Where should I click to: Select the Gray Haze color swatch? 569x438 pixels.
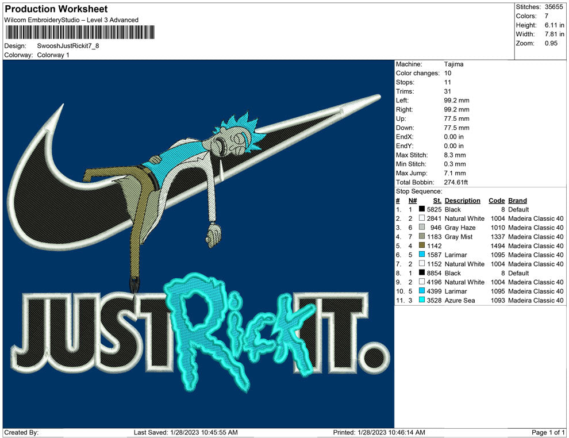[422, 228]
